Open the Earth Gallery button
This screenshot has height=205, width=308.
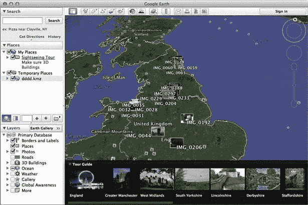pos(46,128)
